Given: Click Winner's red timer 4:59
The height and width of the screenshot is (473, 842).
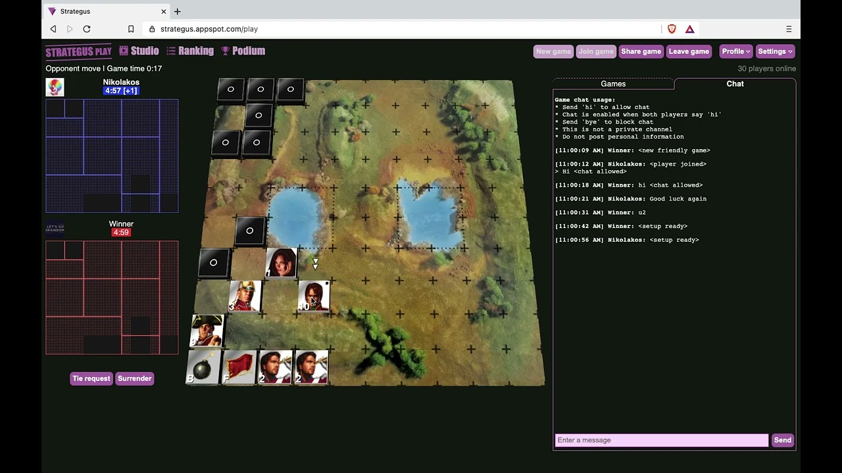Looking at the screenshot, I should point(121,233).
